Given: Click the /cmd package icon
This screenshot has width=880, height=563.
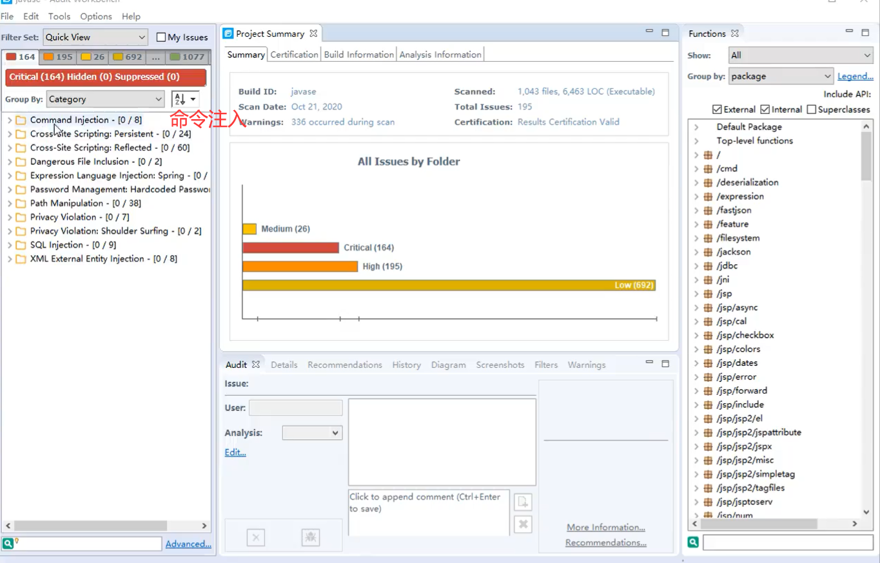Looking at the screenshot, I should point(708,169).
